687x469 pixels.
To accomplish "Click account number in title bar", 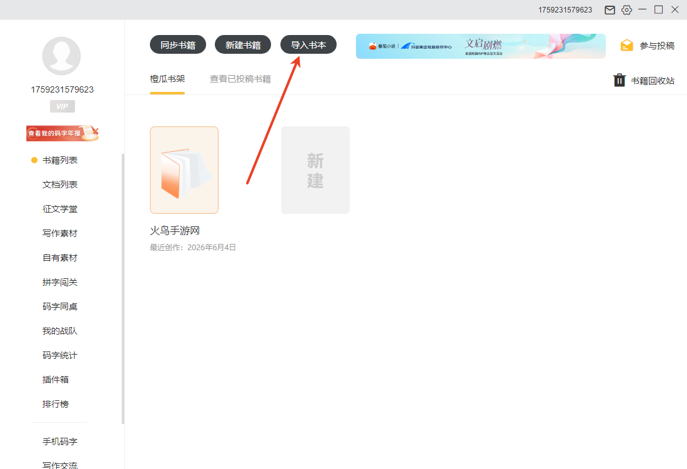I will tap(565, 10).
